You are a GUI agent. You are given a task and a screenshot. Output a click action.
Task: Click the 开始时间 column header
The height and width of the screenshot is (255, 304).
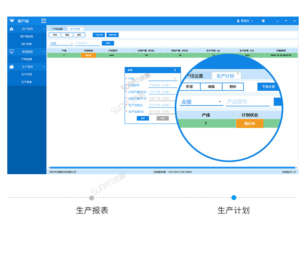281,51
